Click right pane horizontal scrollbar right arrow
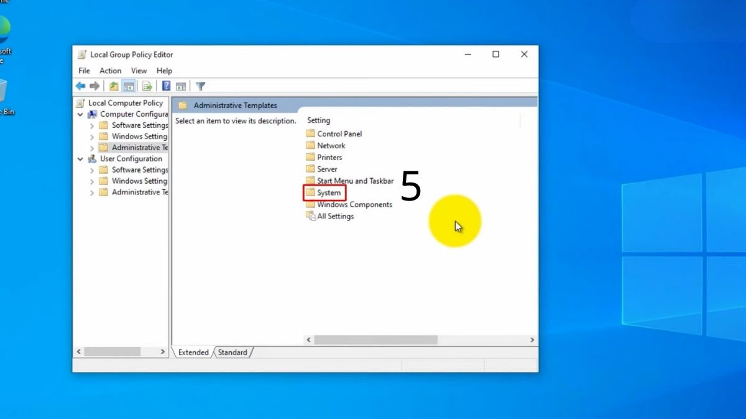The width and height of the screenshot is (746, 419). click(x=532, y=340)
